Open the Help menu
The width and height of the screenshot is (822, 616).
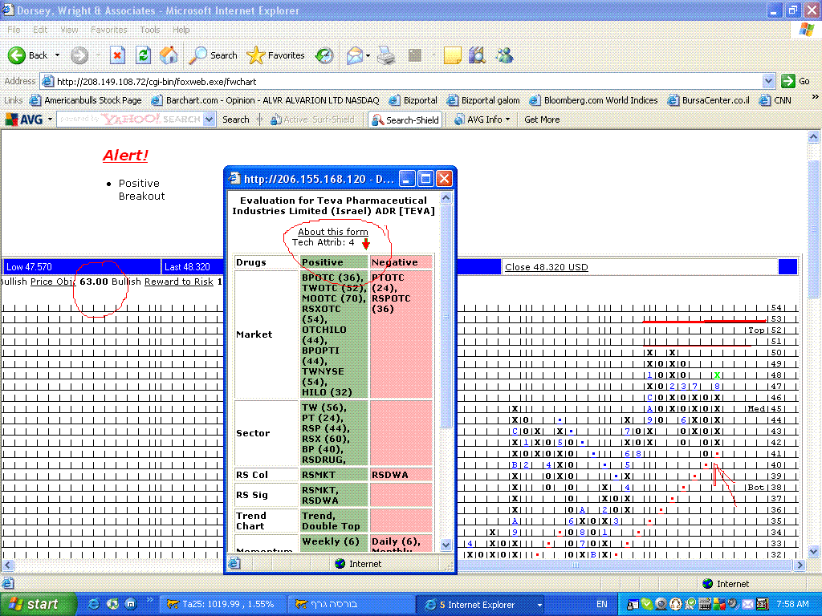click(181, 30)
